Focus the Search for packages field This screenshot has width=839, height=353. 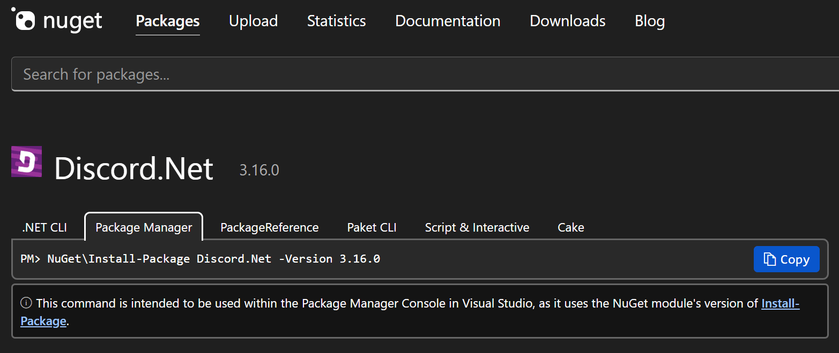click(x=425, y=74)
